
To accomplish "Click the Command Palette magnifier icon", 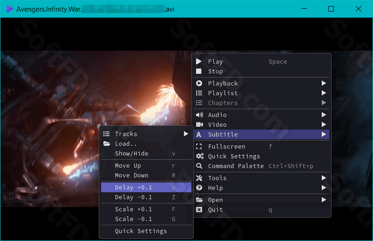I will (x=199, y=166).
